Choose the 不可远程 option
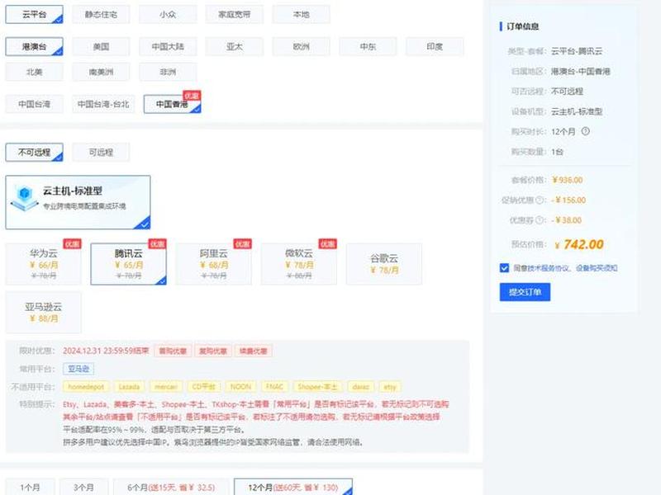 click(x=34, y=153)
